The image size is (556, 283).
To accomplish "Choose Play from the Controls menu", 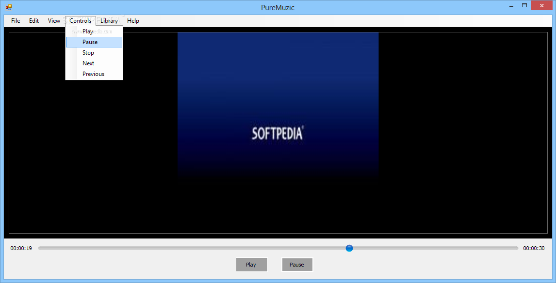I will 94,31.
